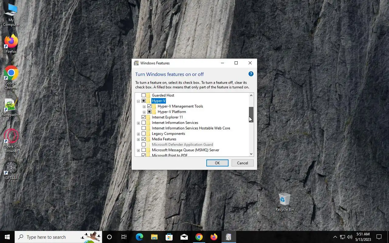389x243 pixels.
Task: Expand the Legacy Components node
Action: pyautogui.click(x=138, y=134)
